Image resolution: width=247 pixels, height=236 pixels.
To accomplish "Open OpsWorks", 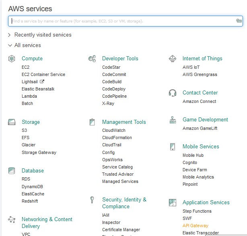I will click(x=112, y=160).
